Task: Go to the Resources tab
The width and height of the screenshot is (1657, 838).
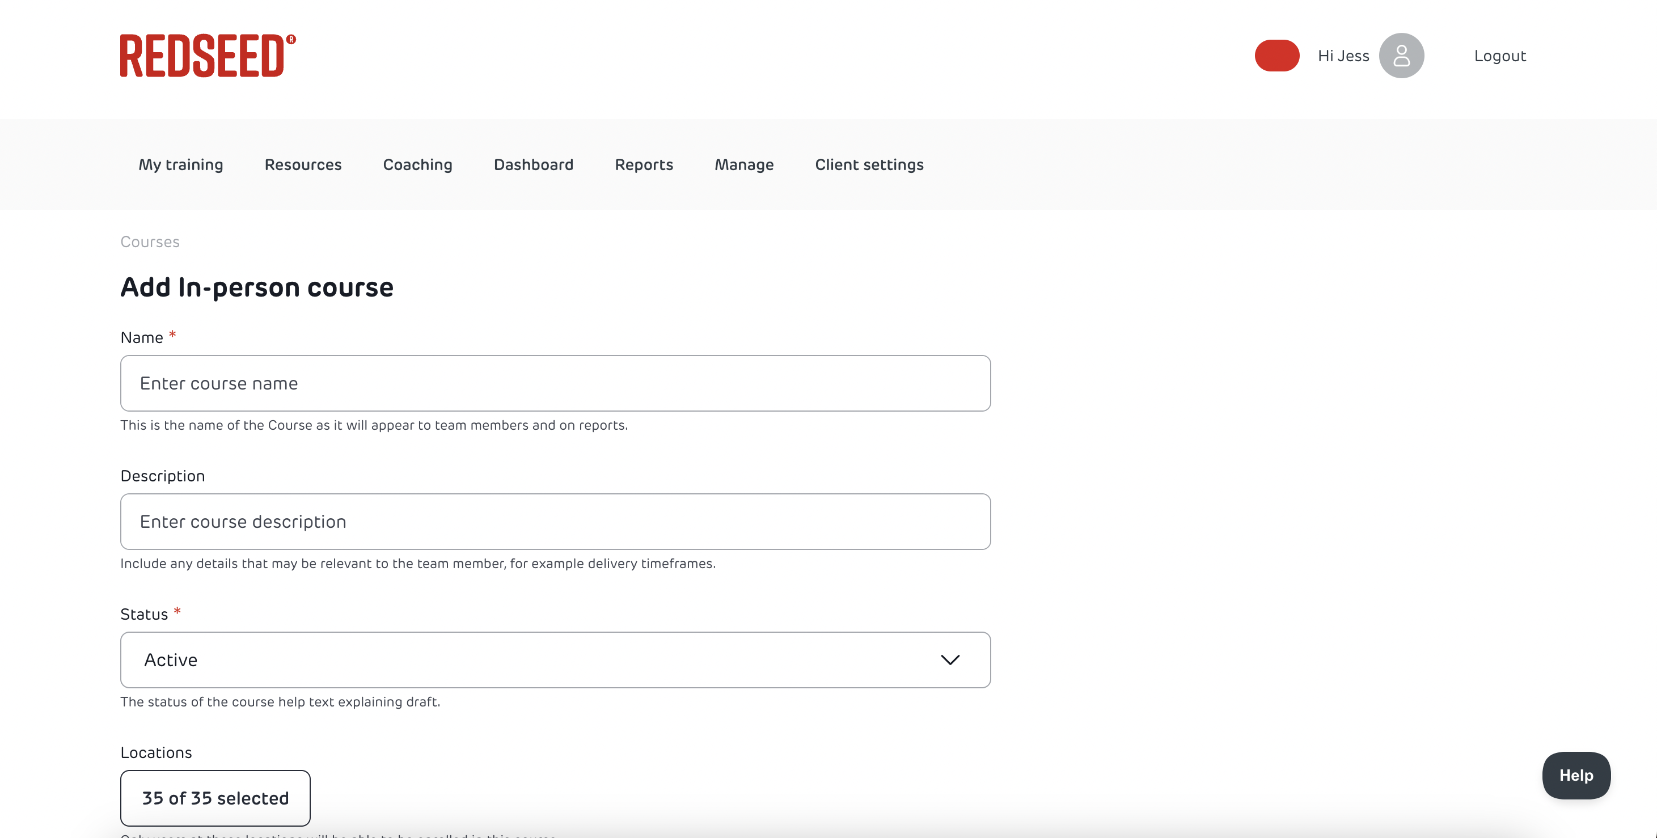Action: [303, 164]
